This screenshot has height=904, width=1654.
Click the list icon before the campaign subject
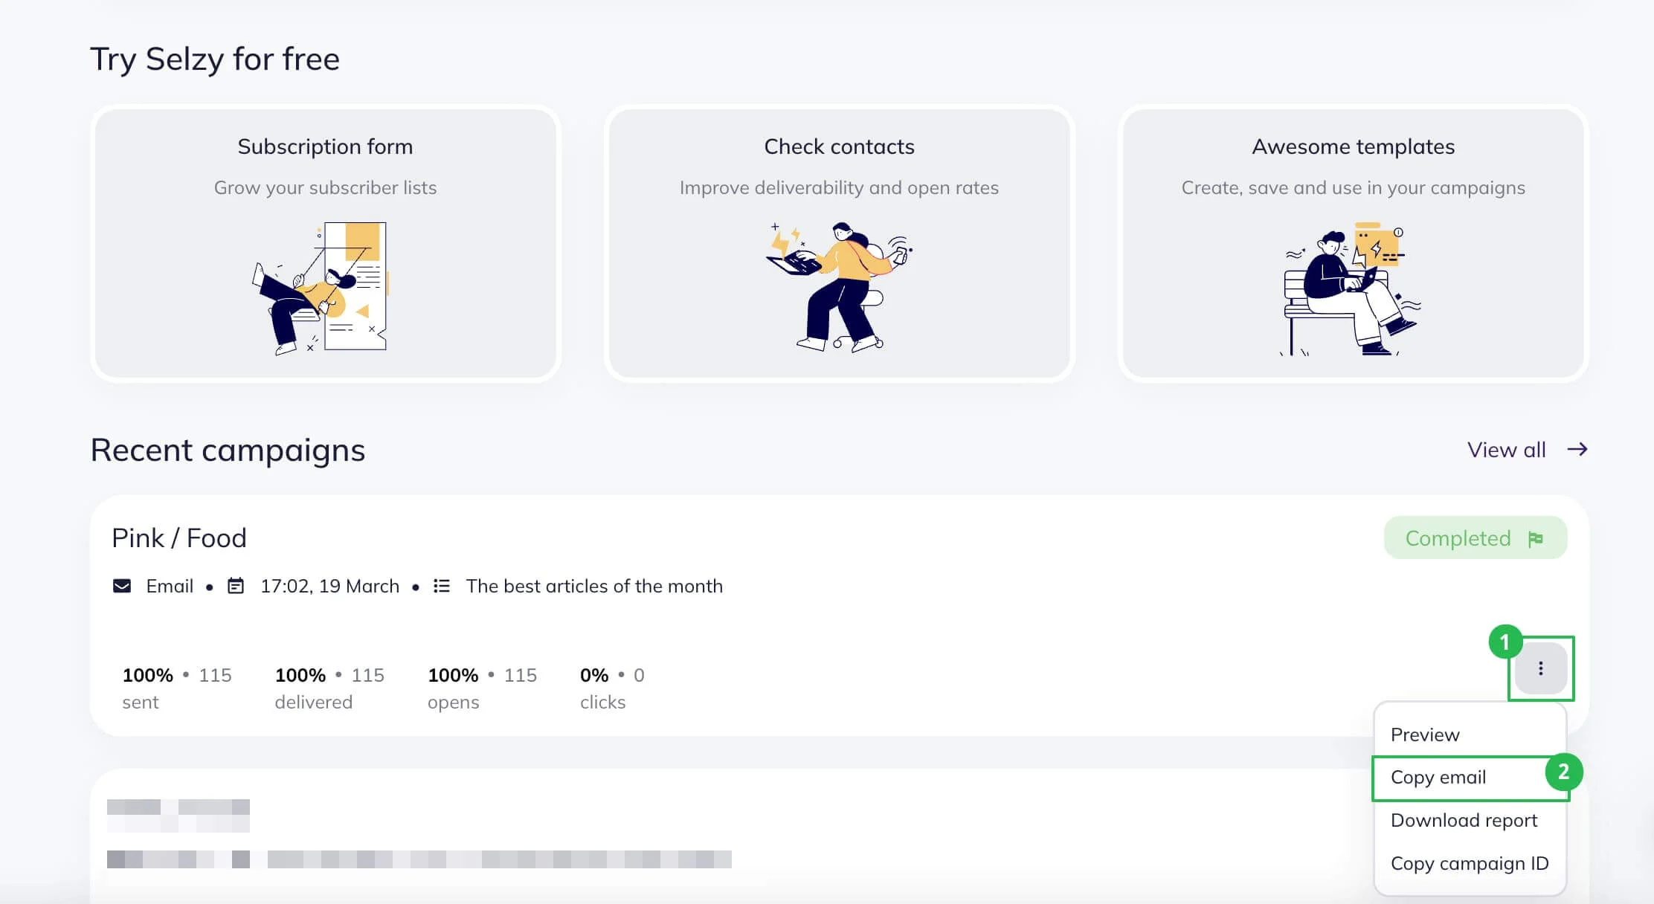click(x=442, y=586)
